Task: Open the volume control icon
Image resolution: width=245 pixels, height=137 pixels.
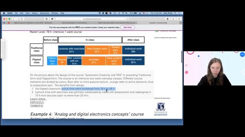Action: click(x=126, y=13)
